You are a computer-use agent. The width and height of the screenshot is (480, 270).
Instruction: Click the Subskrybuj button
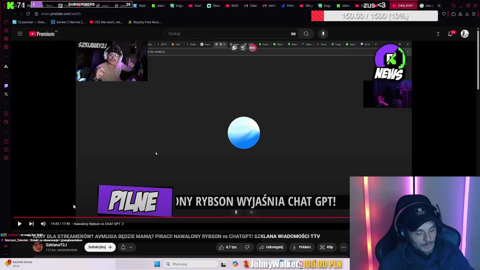(x=100, y=247)
